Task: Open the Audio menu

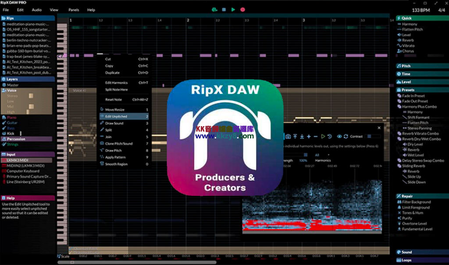Action: pyautogui.click(x=37, y=10)
